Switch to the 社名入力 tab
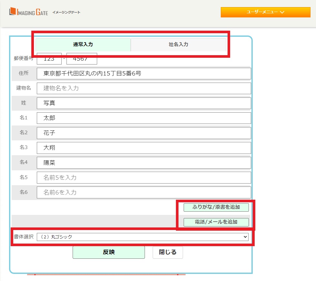316x281 pixels. [x=179, y=44]
